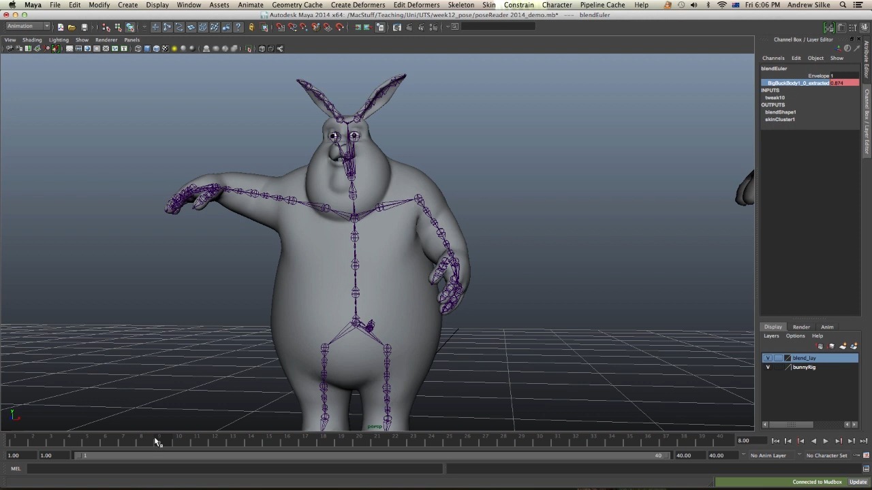Go to start of playback range
872x490 pixels.
[x=775, y=441]
